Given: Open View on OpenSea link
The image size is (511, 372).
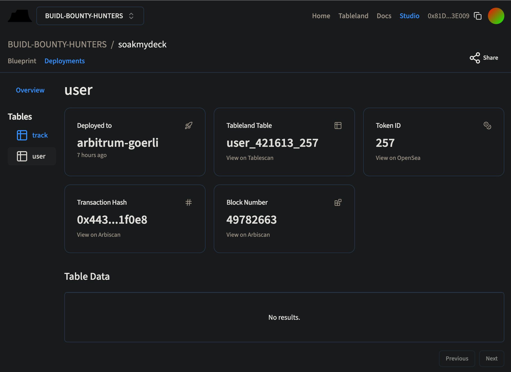Looking at the screenshot, I should tap(398, 158).
